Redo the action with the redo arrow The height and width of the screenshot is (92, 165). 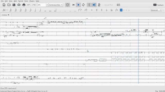pos(34,5)
